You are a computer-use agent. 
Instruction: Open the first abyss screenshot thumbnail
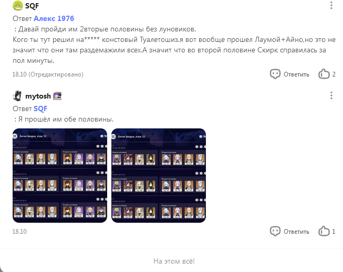pos(60,176)
